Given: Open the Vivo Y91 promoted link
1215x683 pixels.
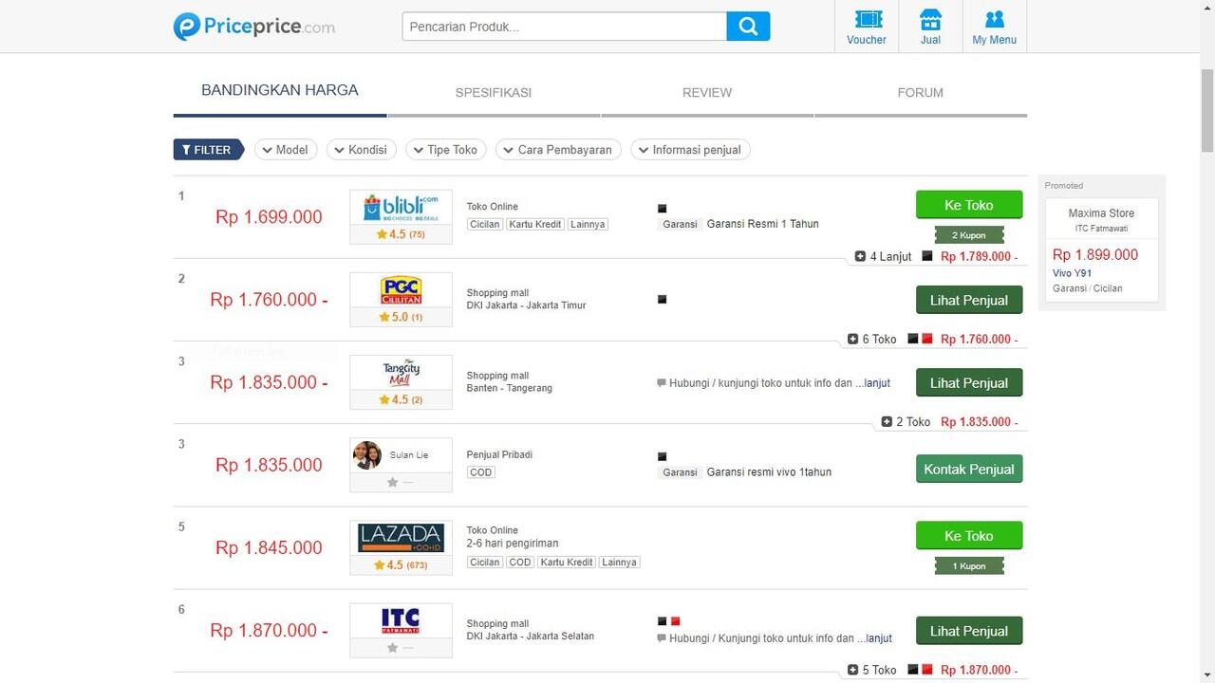Looking at the screenshot, I should pyautogui.click(x=1073, y=273).
